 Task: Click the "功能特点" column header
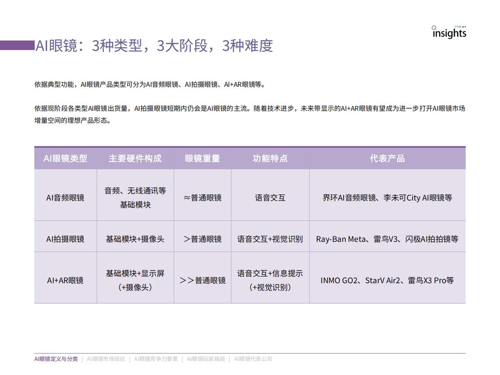point(270,158)
